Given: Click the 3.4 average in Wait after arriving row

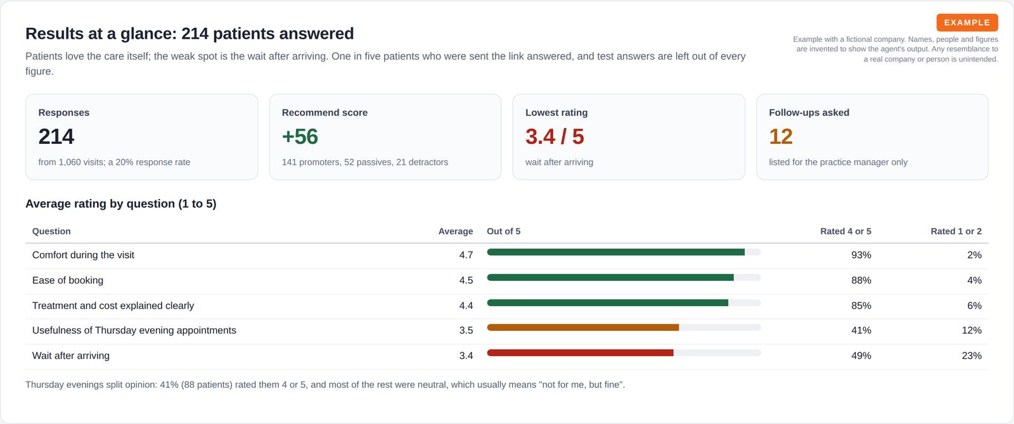Looking at the screenshot, I should click(466, 356).
